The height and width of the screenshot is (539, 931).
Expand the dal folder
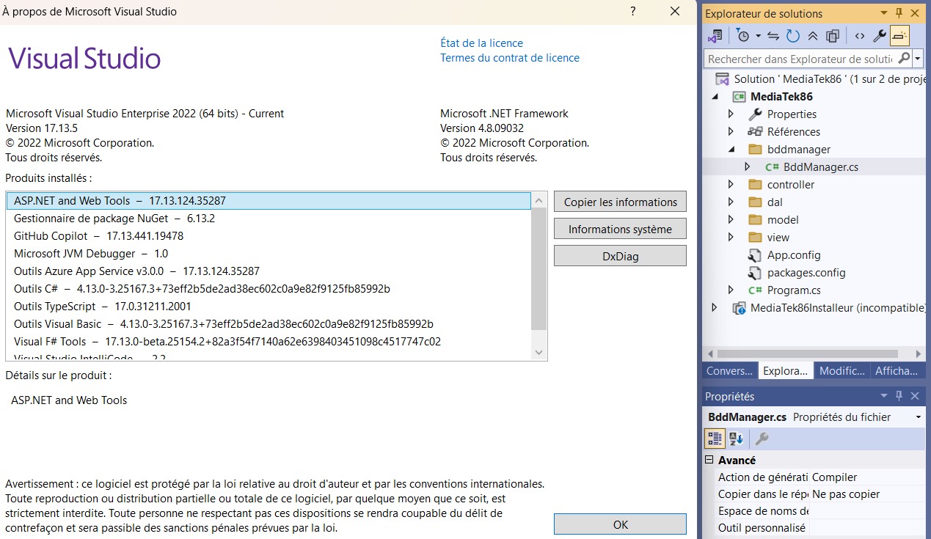pyautogui.click(x=731, y=202)
